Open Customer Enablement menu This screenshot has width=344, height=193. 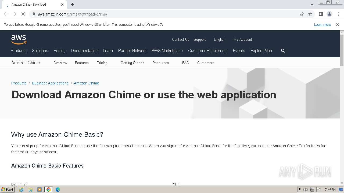point(208,51)
